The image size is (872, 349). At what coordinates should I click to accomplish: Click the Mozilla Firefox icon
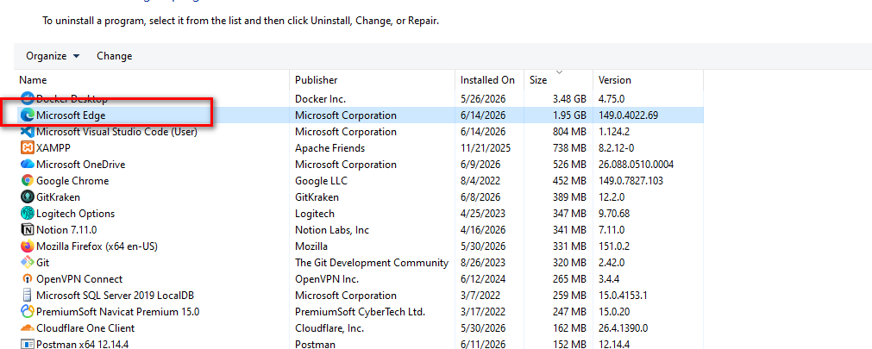tap(28, 246)
